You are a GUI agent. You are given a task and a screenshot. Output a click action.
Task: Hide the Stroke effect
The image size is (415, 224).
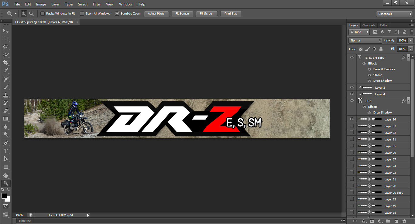coord(370,75)
